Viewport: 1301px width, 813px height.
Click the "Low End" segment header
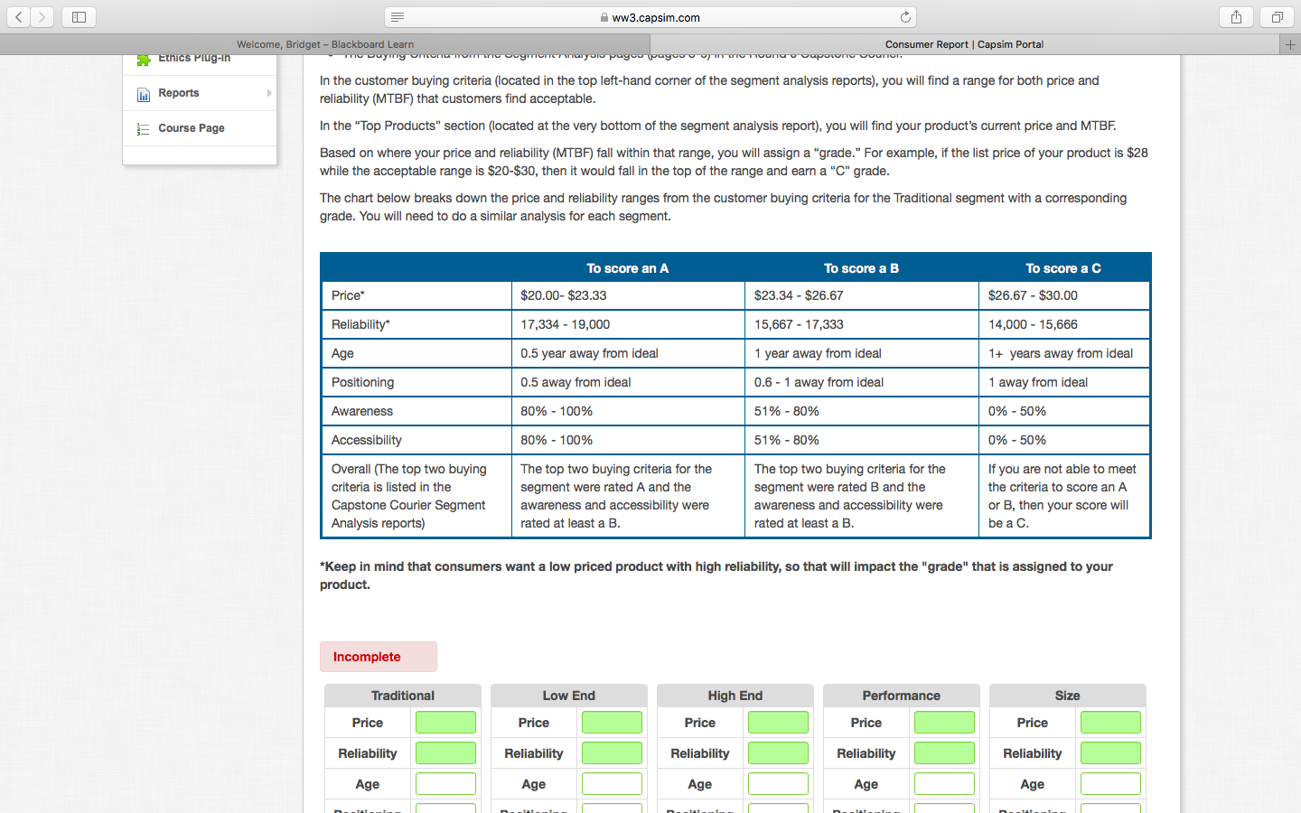[x=569, y=696]
